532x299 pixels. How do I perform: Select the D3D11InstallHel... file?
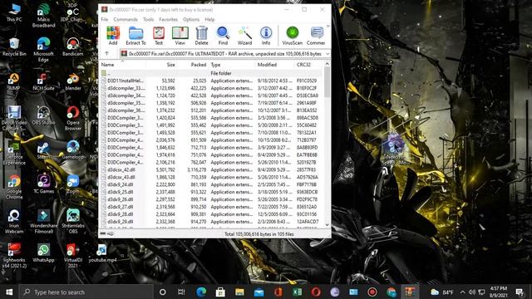pos(210,81)
